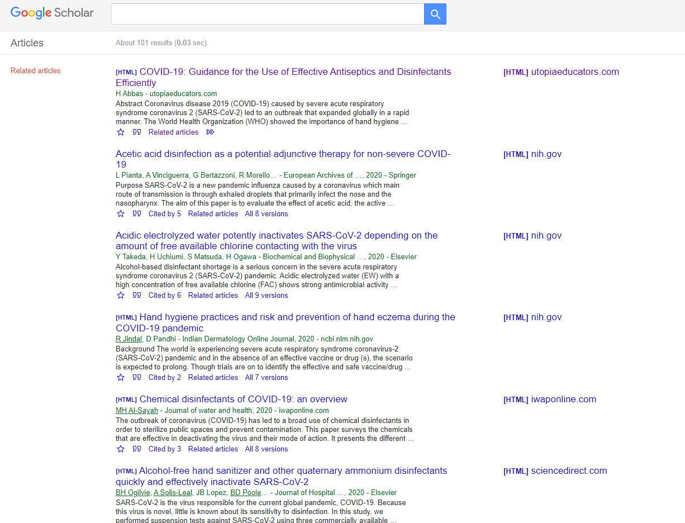The height and width of the screenshot is (523, 685).
Task: Click in the Google Scholar search box
Action: click(x=267, y=15)
